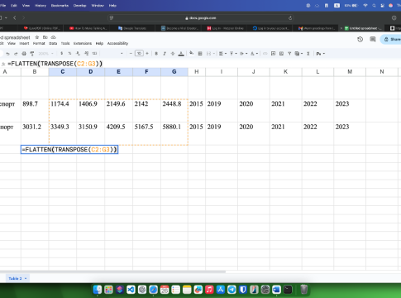Open the Trash in the dock
The image size is (401, 298).
click(303, 290)
